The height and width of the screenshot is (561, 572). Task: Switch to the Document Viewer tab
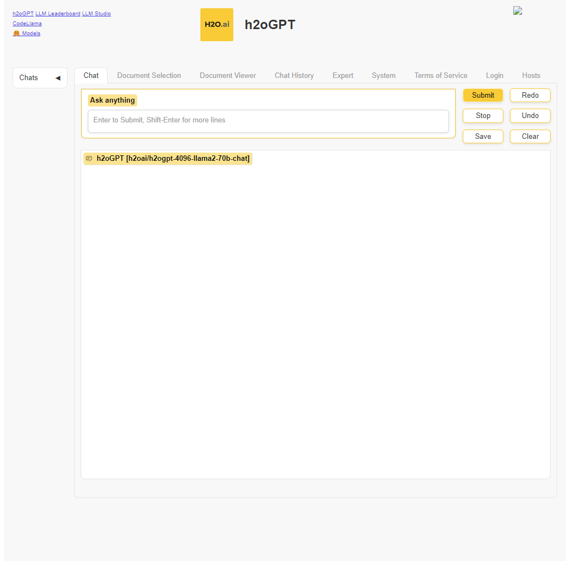(227, 76)
